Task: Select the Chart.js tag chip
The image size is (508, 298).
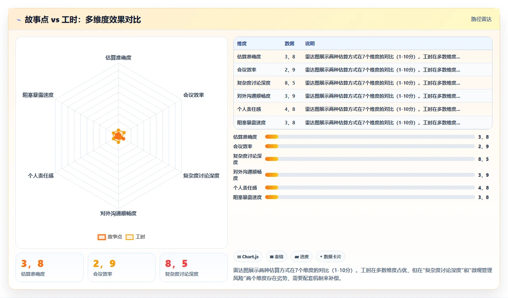Action: pyautogui.click(x=248, y=257)
